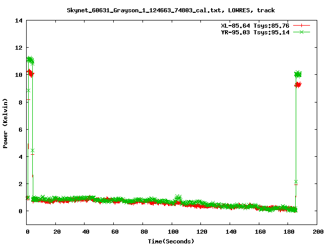This screenshot has width=328, height=246.
Task: Click the y-axis tick label 14
Action: (x=18, y=20)
